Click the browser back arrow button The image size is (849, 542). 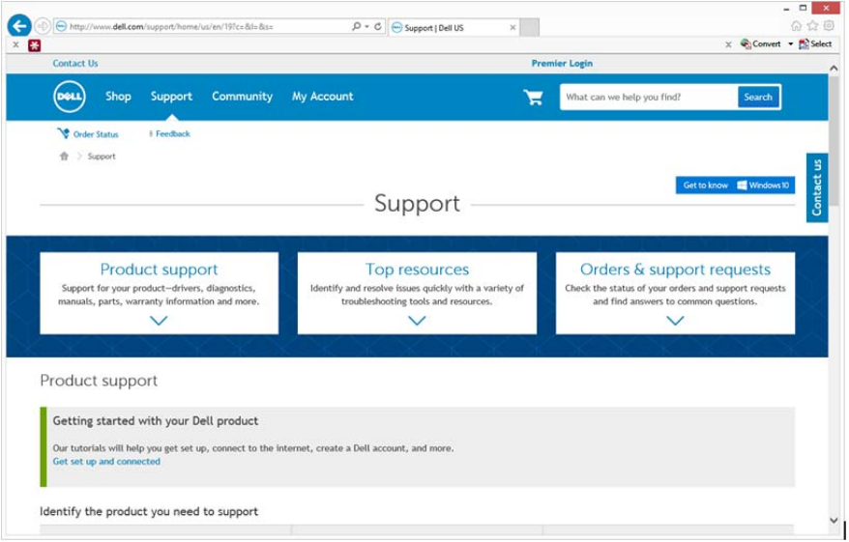coord(19,26)
